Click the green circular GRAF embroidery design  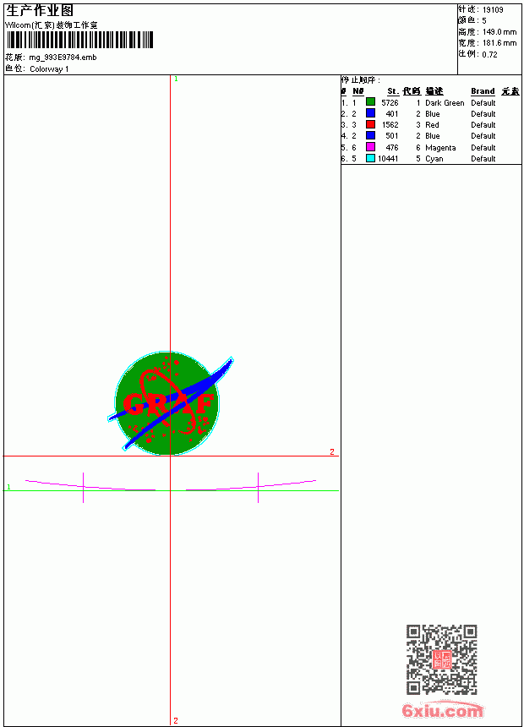coord(167,403)
